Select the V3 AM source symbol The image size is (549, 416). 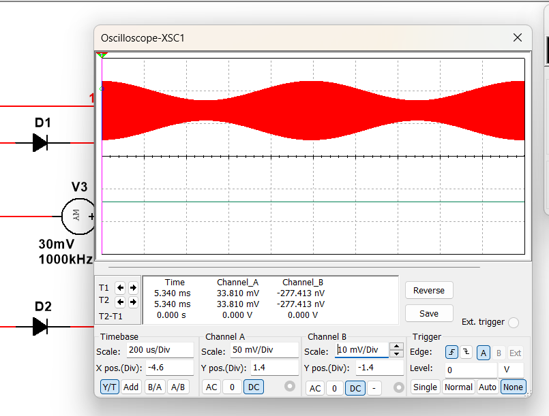tap(78, 217)
